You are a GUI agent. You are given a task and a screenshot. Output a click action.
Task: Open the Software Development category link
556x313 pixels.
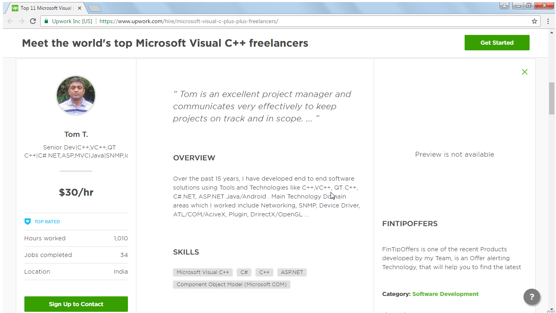(445, 294)
